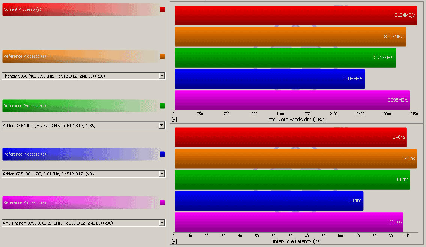Viewport: 426px width, 247px height.
Task: Click the 3150 tick on bandwidth axis
Action: (x=414, y=114)
